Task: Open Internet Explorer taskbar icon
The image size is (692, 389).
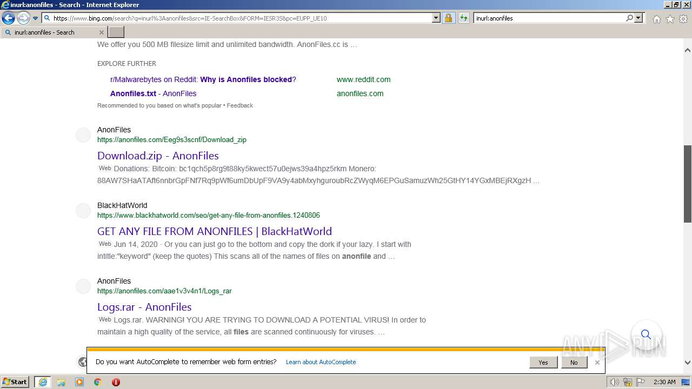Action: point(43,382)
